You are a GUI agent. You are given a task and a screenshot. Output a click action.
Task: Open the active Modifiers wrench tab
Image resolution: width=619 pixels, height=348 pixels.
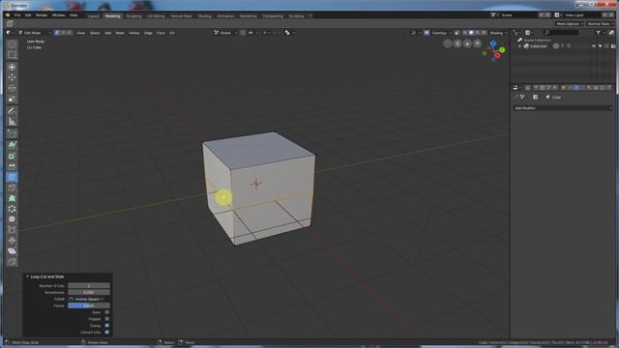pyautogui.click(x=576, y=88)
